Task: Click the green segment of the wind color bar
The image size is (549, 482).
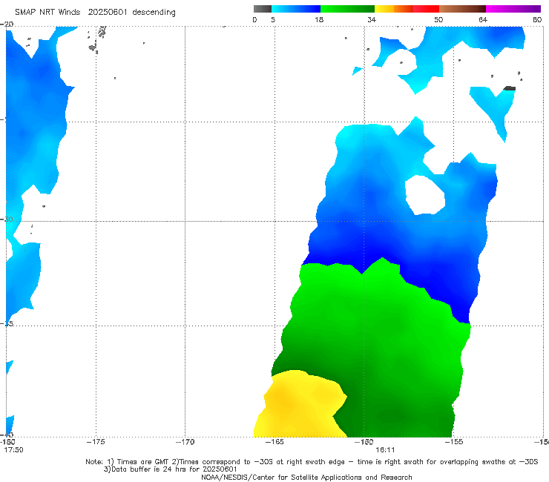Action: pyautogui.click(x=347, y=9)
